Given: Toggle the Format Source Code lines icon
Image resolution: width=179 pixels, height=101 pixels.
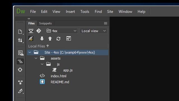Looking at the screenshot, I should [20, 61].
